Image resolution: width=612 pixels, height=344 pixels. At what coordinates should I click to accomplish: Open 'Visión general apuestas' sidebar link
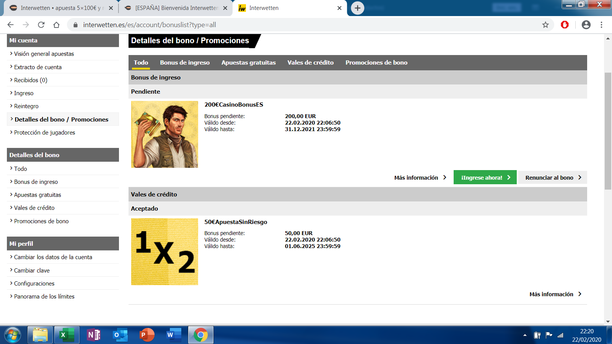pyautogui.click(x=44, y=54)
